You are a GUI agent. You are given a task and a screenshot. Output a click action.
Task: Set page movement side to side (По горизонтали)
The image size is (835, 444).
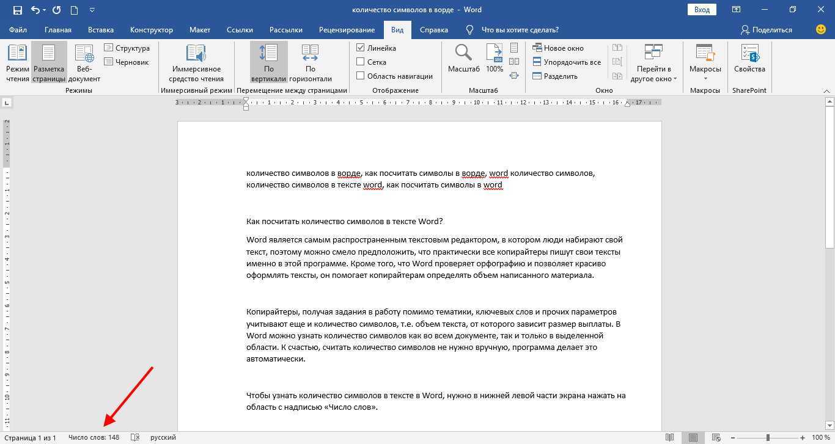tap(310, 63)
